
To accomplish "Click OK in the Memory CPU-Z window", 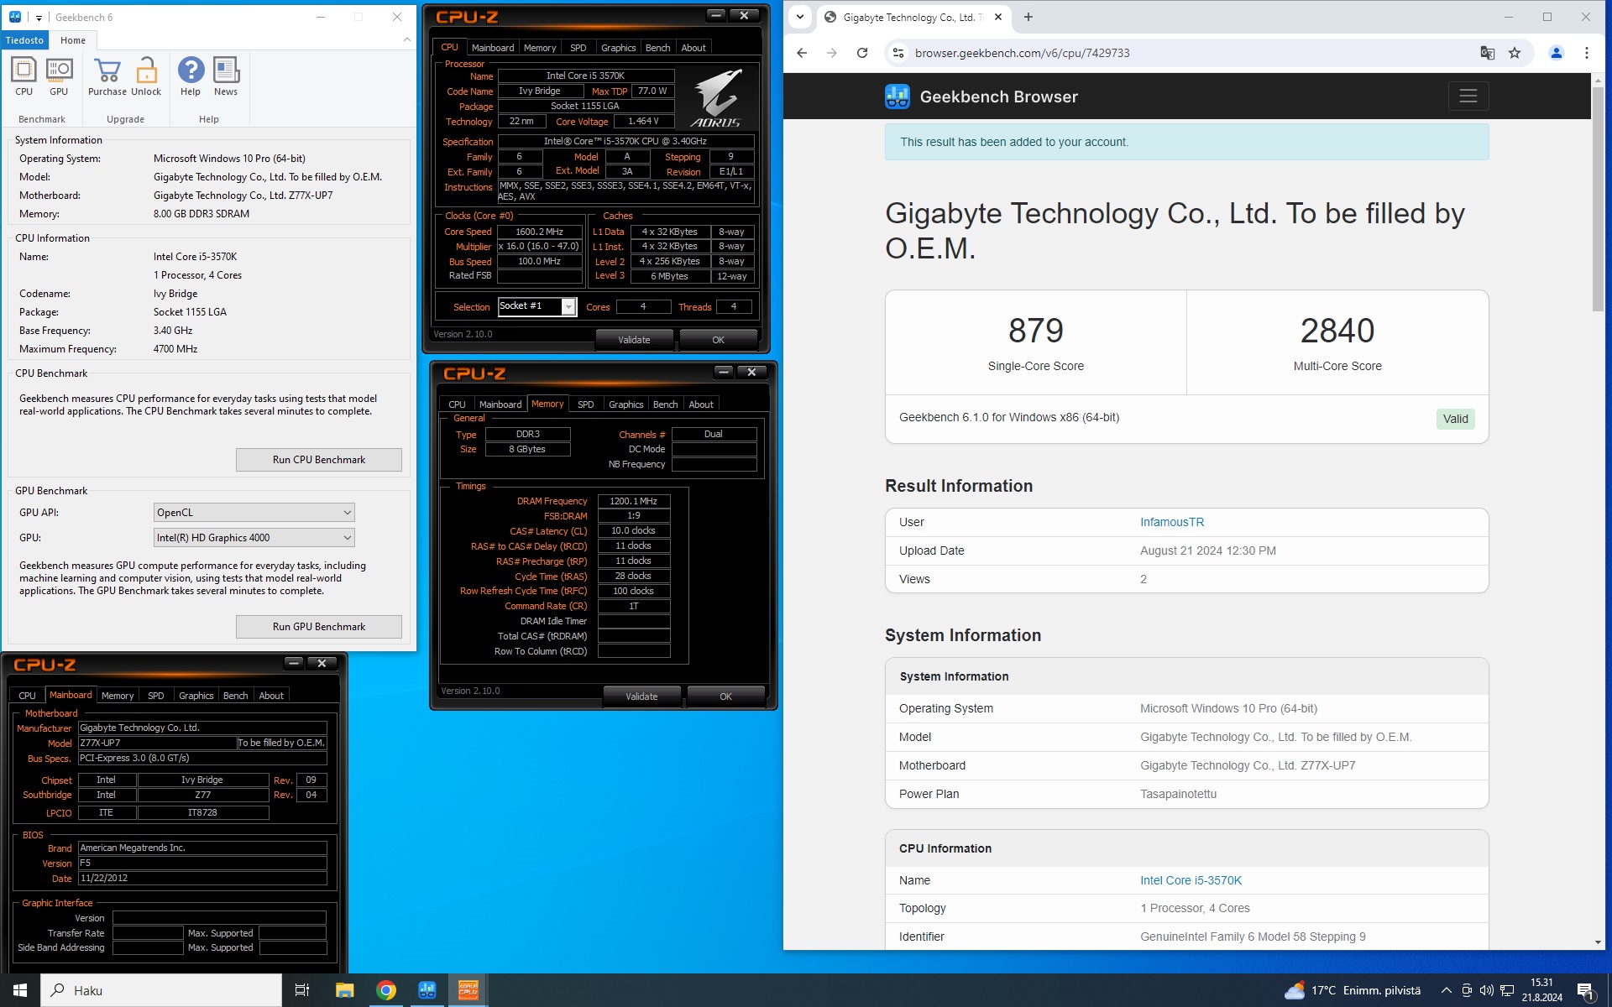I will click(726, 697).
